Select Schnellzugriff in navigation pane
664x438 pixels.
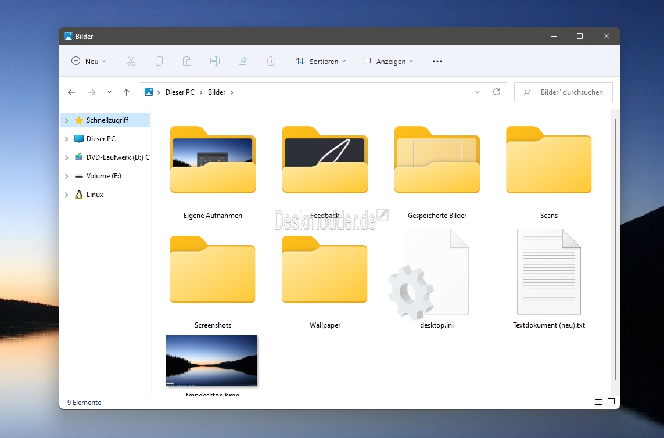(x=106, y=120)
